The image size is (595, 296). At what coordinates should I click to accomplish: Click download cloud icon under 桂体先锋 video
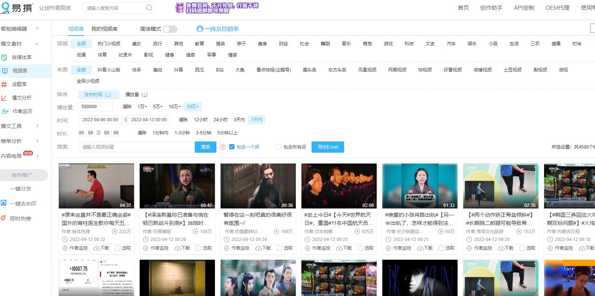97,248
